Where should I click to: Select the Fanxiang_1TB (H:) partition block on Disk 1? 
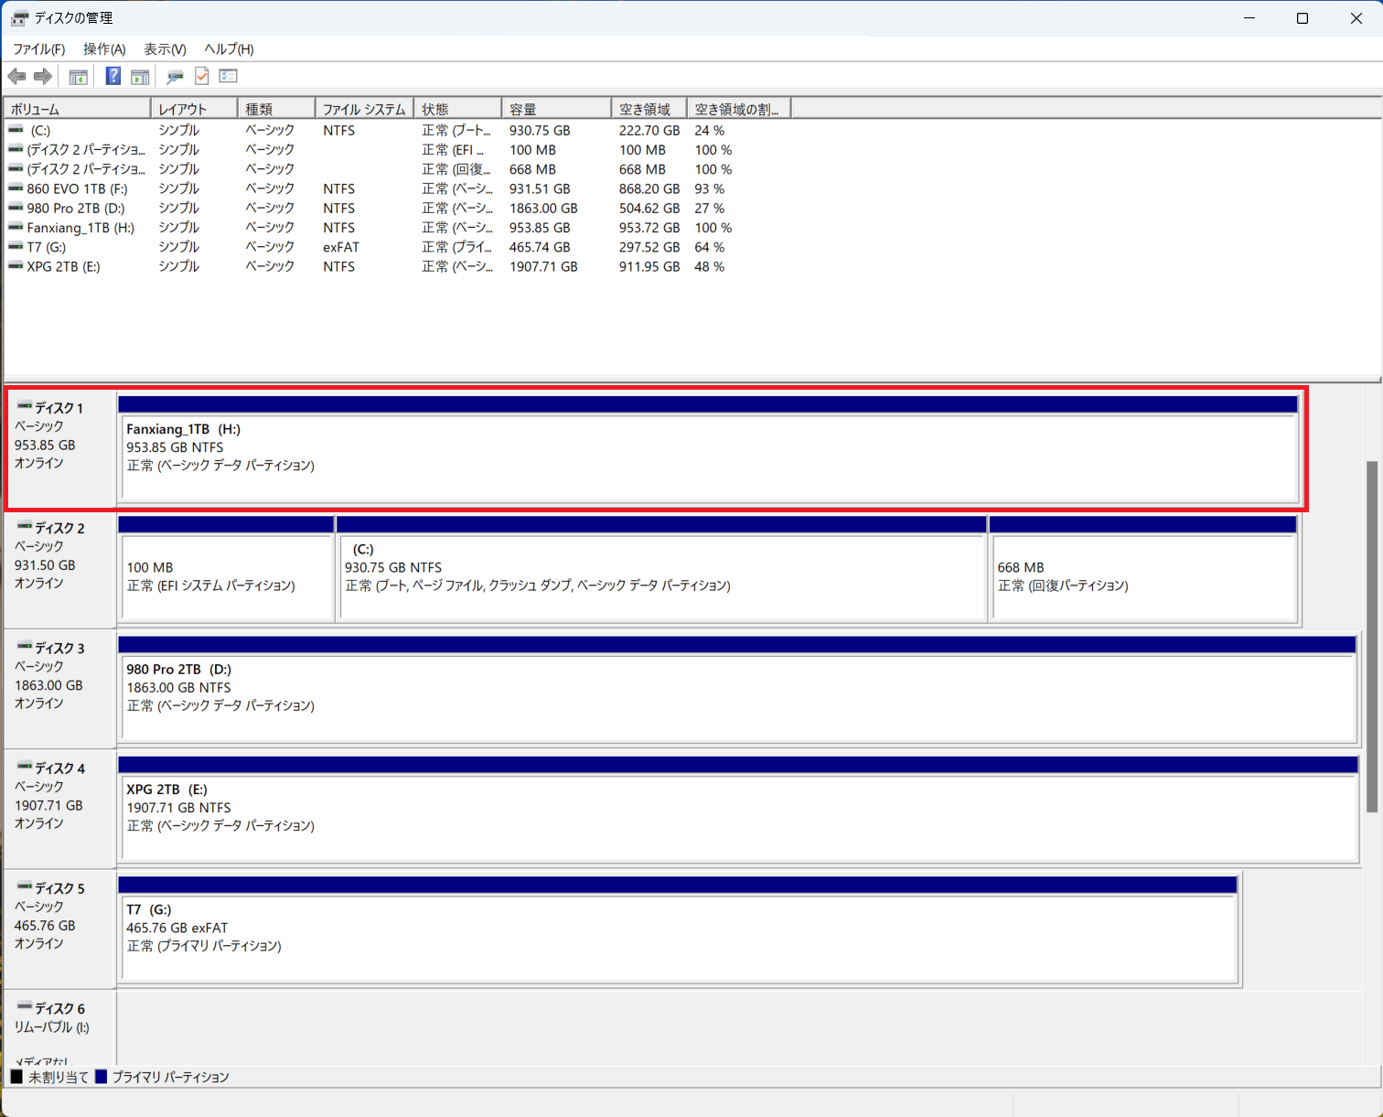click(x=709, y=448)
